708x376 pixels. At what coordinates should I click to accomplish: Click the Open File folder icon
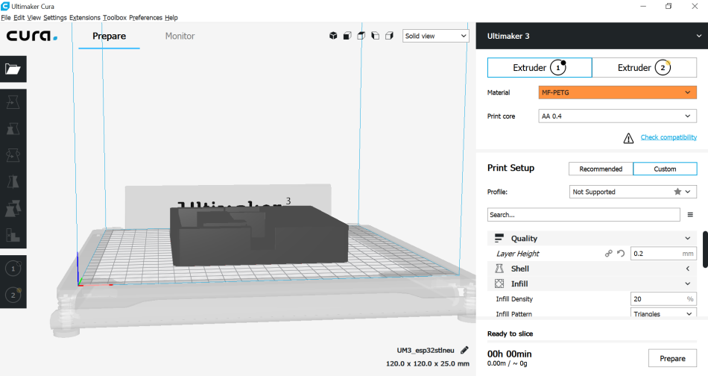tap(13, 69)
